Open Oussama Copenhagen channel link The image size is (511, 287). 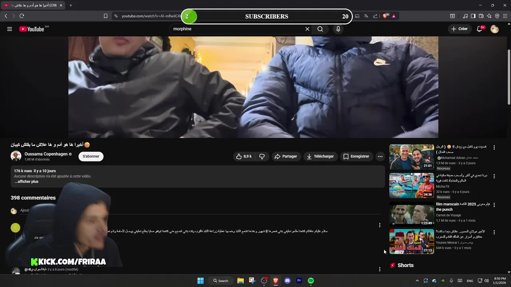[46, 154]
